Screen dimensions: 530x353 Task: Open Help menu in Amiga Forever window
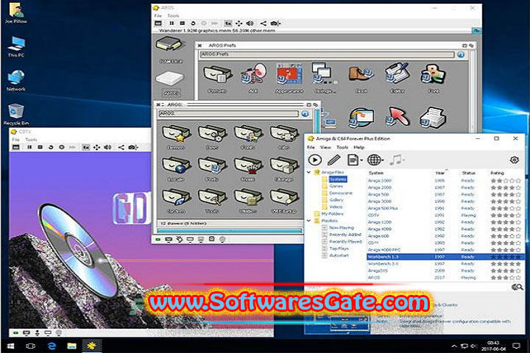coord(358,147)
